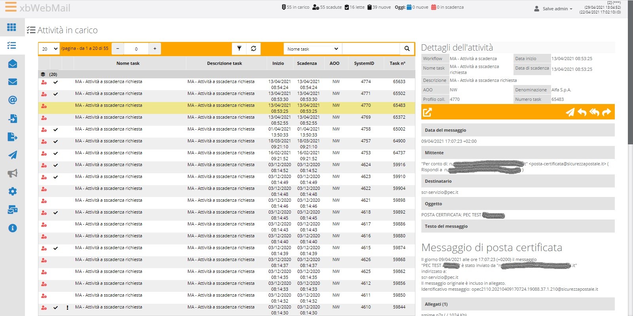
Task: Sort by 'Inizio' column header
Action: (x=278, y=63)
